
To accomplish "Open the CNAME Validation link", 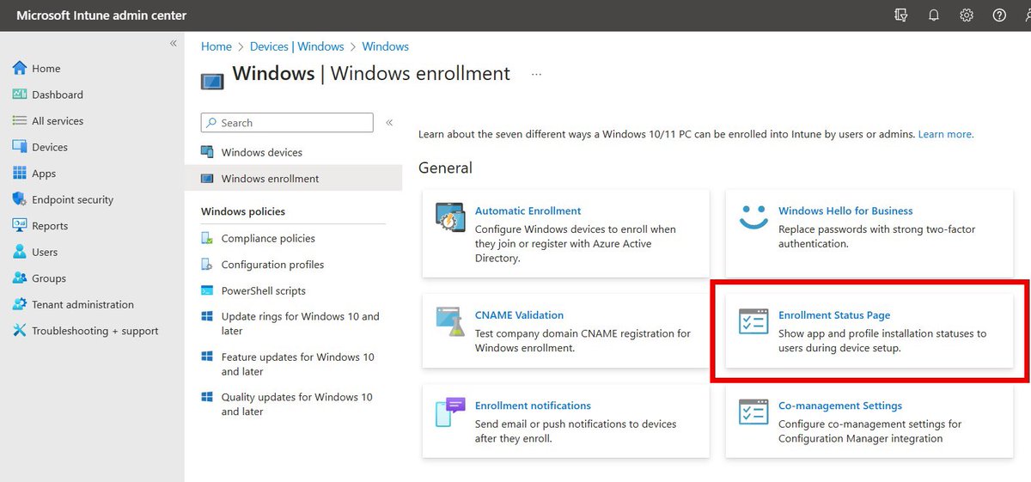I will pos(519,315).
